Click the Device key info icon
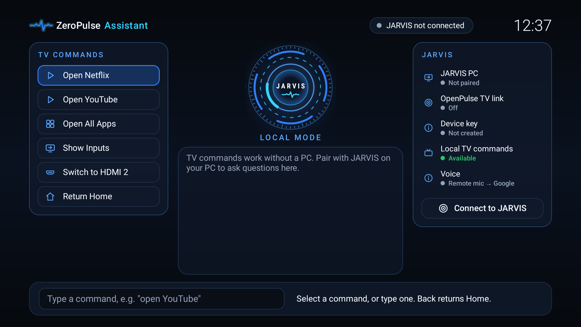The height and width of the screenshot is (327, 581). pyautogui.click(x=428, y=128)
